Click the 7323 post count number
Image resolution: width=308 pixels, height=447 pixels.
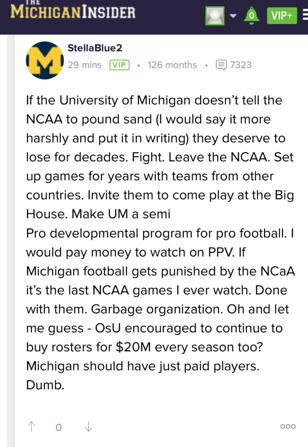[x=241, y=65]
